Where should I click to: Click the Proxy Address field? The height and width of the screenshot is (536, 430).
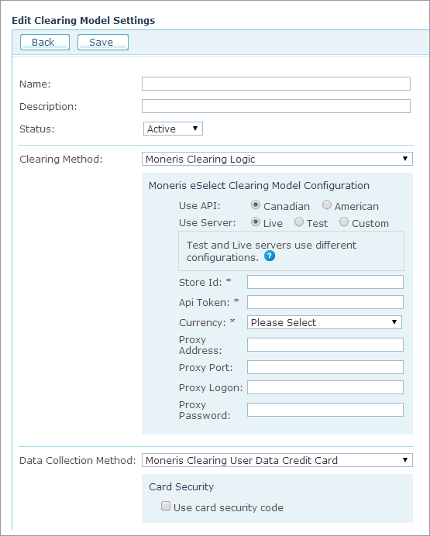(x=325, y=345)
